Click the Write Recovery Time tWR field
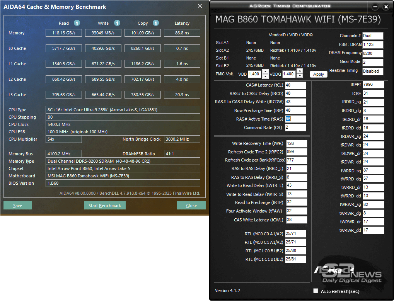This screenshot has width=394, height=301. (297, 144)
